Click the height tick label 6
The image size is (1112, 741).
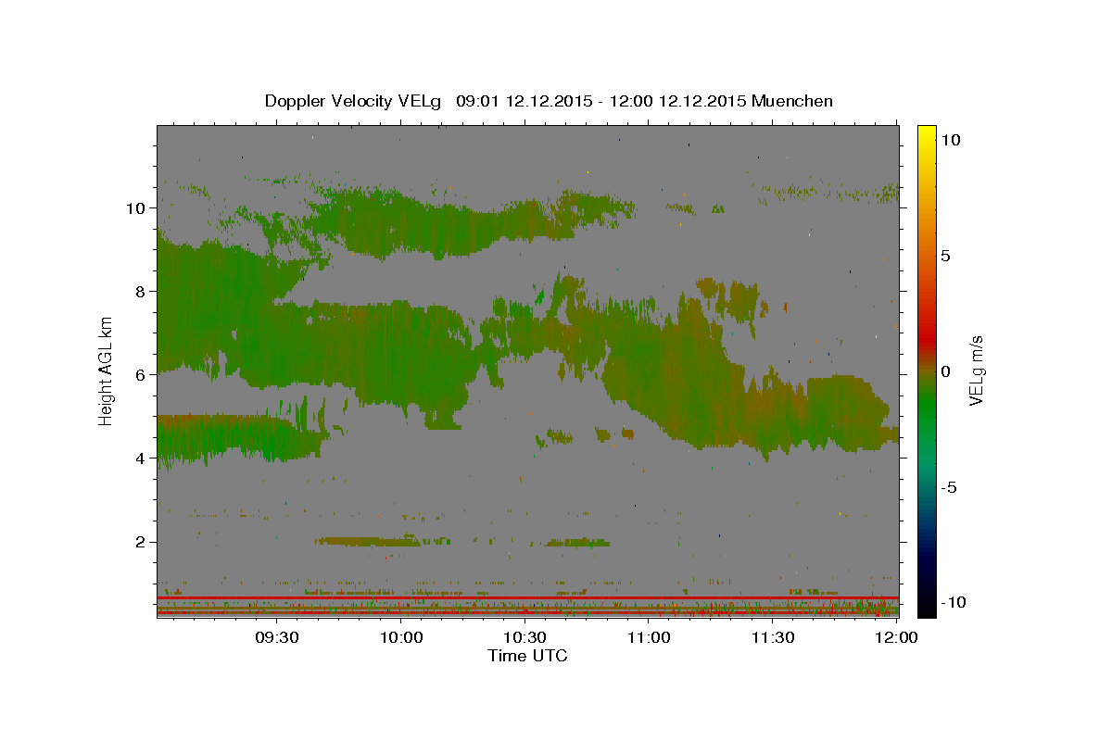[142, 374]
